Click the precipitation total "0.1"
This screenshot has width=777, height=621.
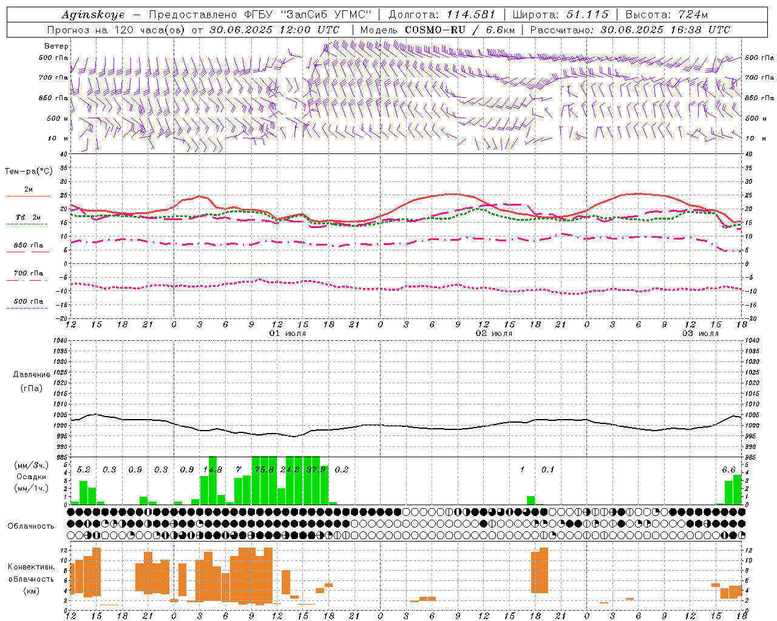tap(548, 469)
